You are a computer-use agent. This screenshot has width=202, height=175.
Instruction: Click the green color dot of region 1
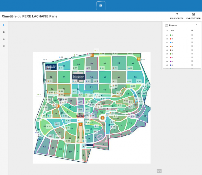point(171,35)
